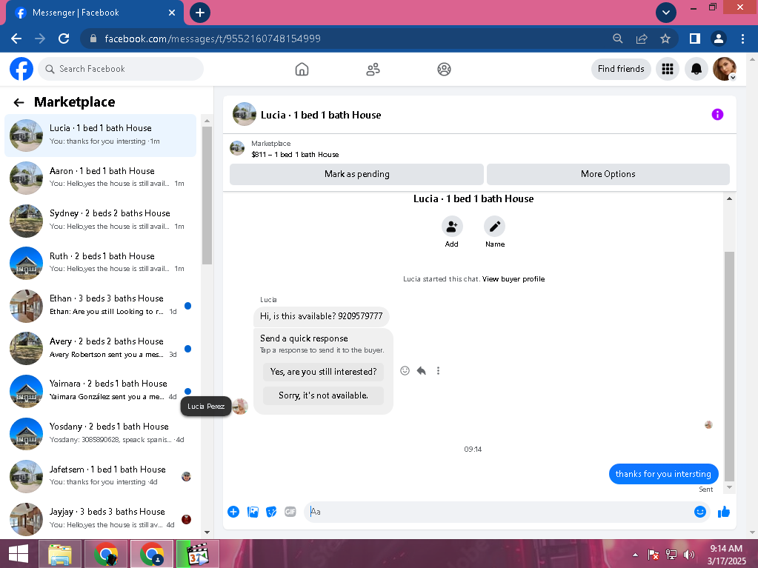Open the tab search dropdown arrow
Screen dimensions: 758x568
(x=665, y=13)
